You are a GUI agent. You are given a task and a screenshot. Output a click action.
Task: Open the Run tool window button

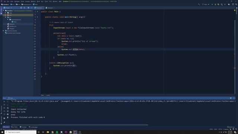click(x=6, y=127)
